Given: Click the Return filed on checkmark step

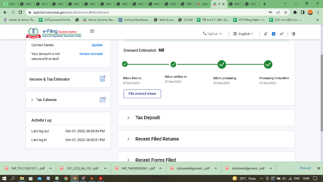Looking at the screenshot, I should [x=125, y=64].
